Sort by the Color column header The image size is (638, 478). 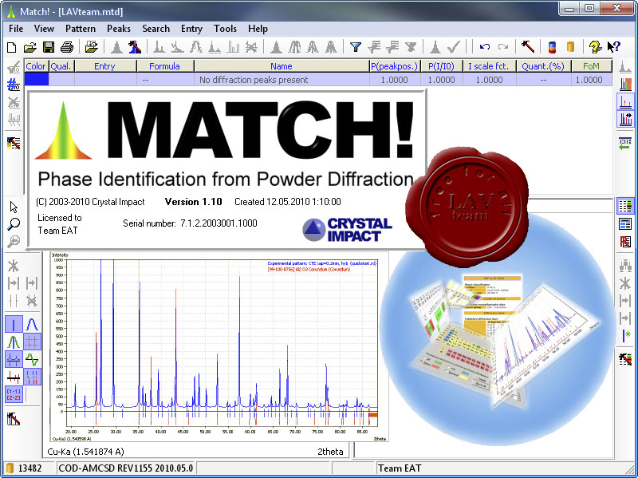pyautogui.click(x=36, y=66)
